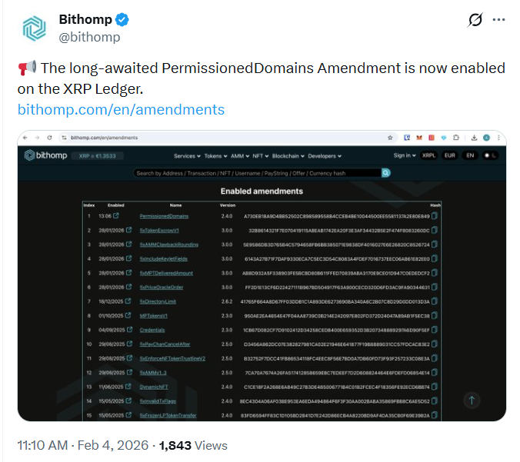Image resolution: width=520 pixels, height=462 pixels.
Task: Open the Tokens menu
Action: coord(213,156)
